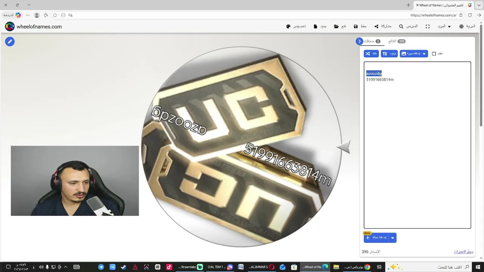Screen dimensions: 484x272
Task: Expand the More (المزيد) dropdown
Action: (x=444, y=26)
